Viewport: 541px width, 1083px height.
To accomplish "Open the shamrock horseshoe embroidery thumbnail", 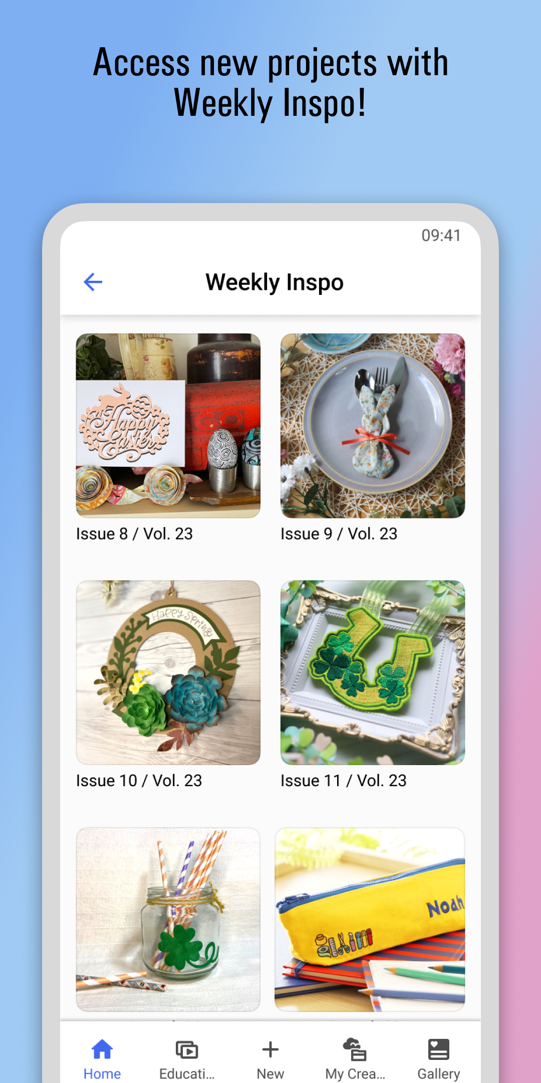I will coord(373,672).
